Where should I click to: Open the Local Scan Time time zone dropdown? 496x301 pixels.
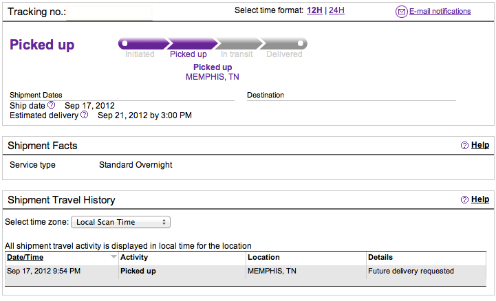point(121,222)
